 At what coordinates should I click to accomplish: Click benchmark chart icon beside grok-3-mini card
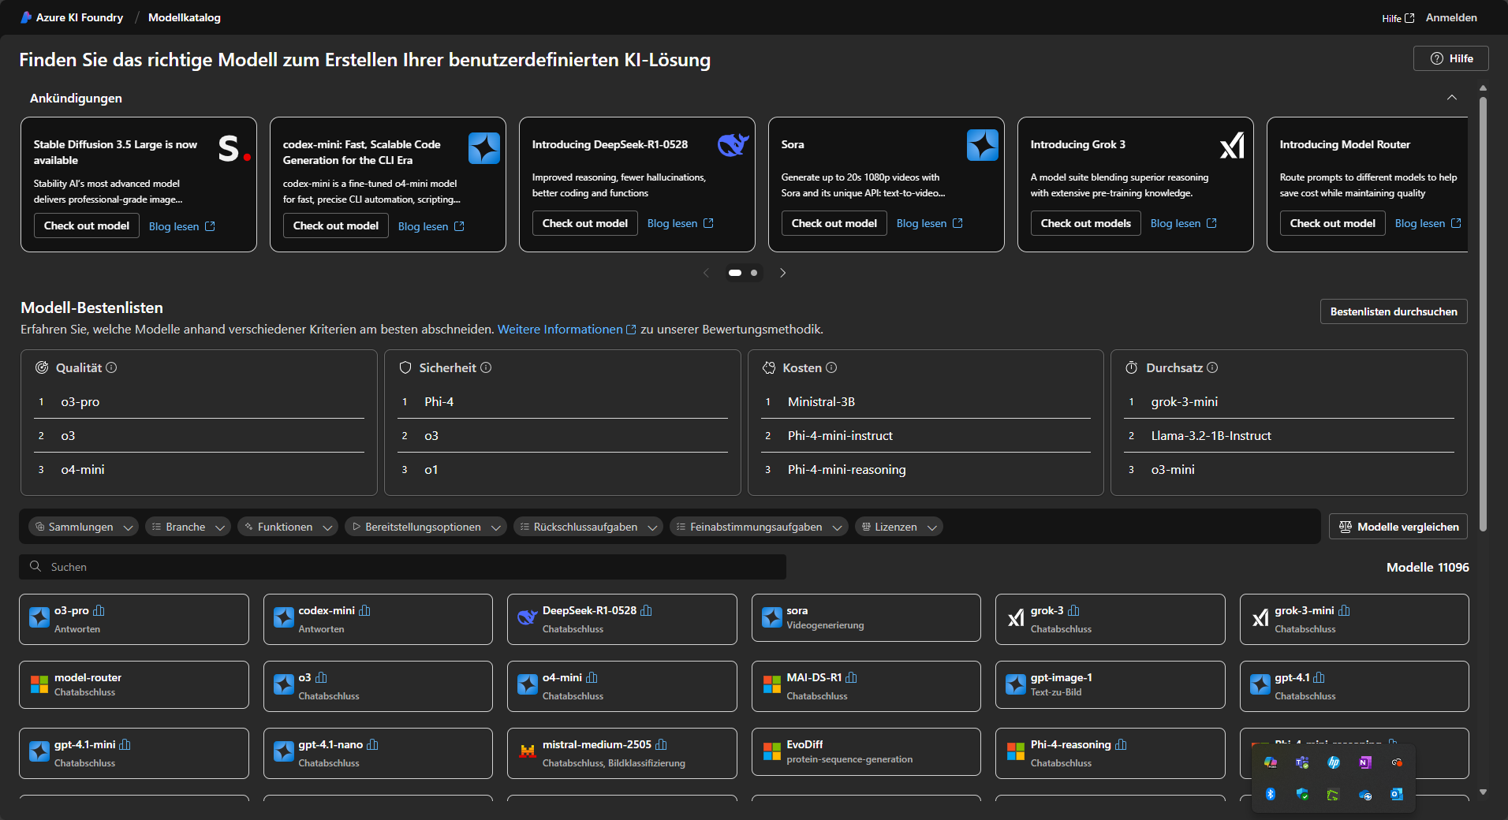point(1344,610)
